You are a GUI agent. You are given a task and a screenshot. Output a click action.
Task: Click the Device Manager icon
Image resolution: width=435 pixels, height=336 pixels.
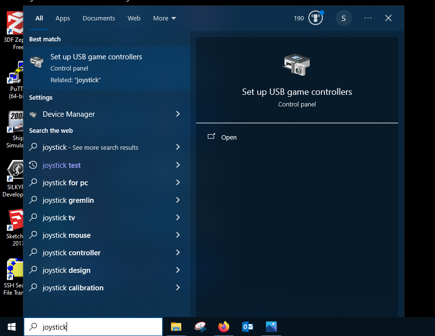33,114
